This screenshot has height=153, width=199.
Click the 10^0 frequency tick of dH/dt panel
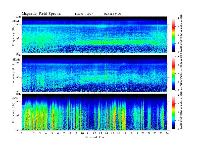coord(17,39)
